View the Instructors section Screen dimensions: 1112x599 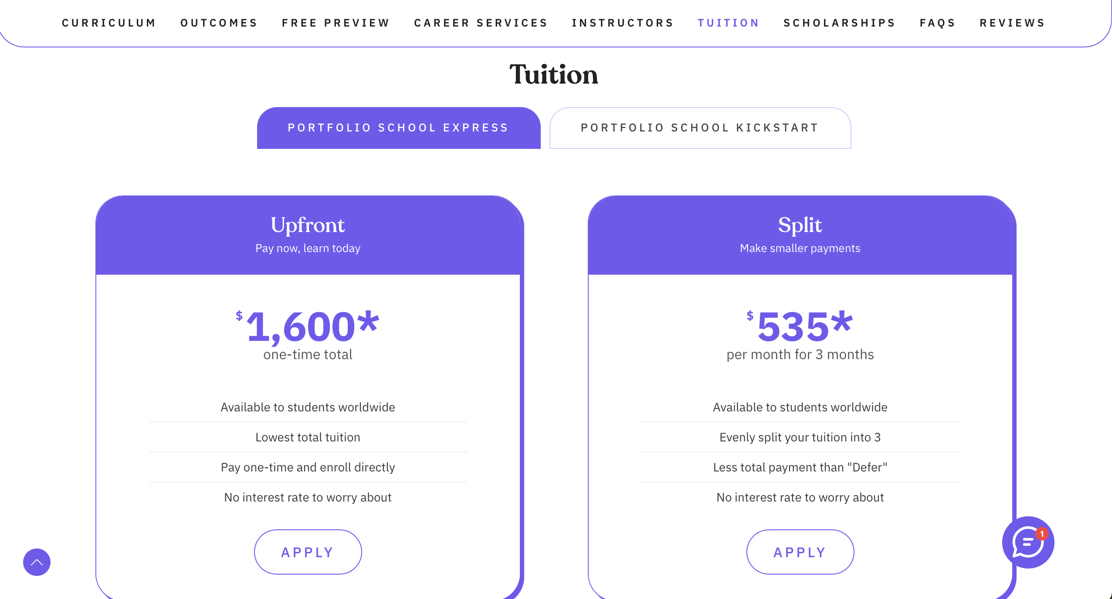pos(623,23)
